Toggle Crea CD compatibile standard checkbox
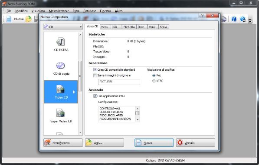 click(95, 69)
